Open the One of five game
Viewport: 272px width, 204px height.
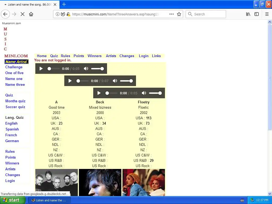point(14,73)
